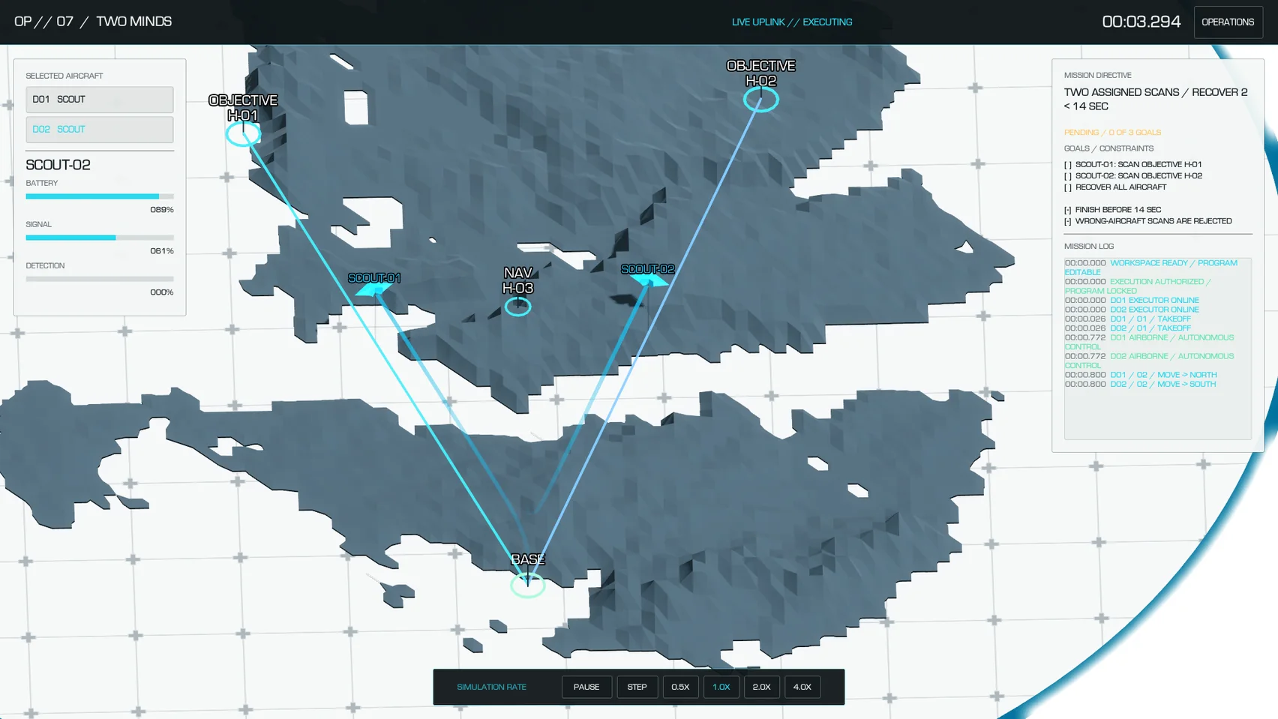Click the SCOUT-02 signal strength bar
1278x719 pixels.
pos(100,238)
